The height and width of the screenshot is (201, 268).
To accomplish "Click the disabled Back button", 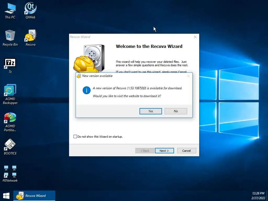I will pos(145,151).
